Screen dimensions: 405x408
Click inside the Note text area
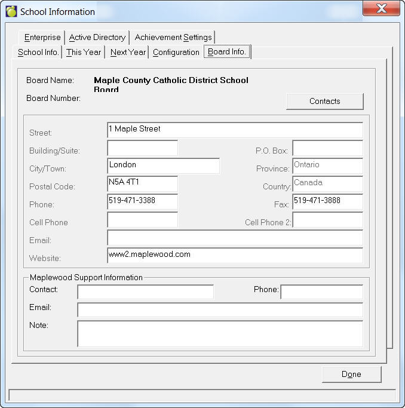[220, 333]
